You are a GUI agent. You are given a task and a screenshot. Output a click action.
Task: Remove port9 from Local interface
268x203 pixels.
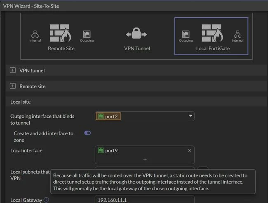point(189,150)
